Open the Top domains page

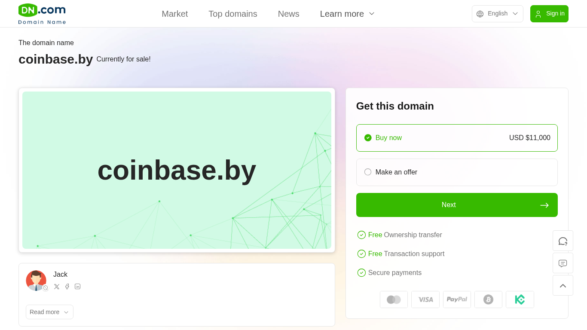point(232,14)
